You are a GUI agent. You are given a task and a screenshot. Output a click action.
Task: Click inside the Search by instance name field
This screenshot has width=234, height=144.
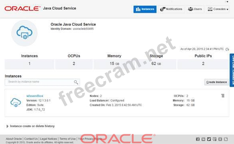[42, 82]
